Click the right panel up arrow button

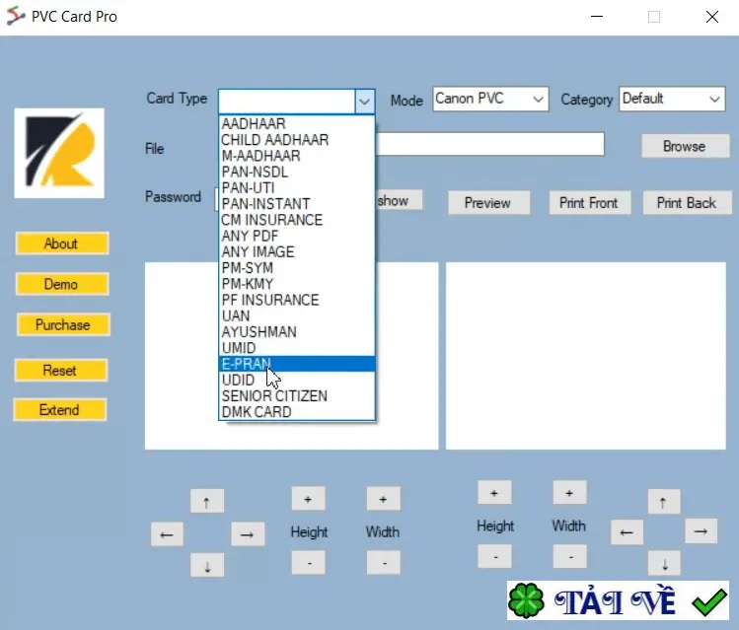click(x=664, y=502)
